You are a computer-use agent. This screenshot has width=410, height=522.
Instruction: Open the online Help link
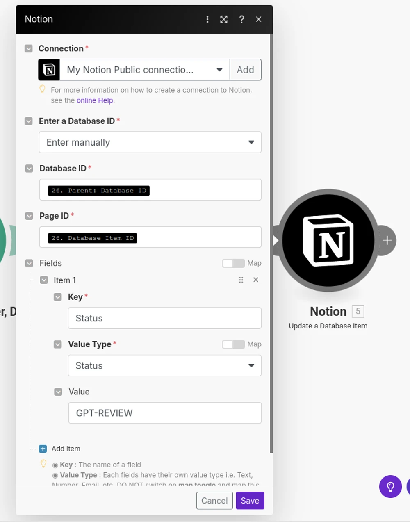[x=95, y=100]
